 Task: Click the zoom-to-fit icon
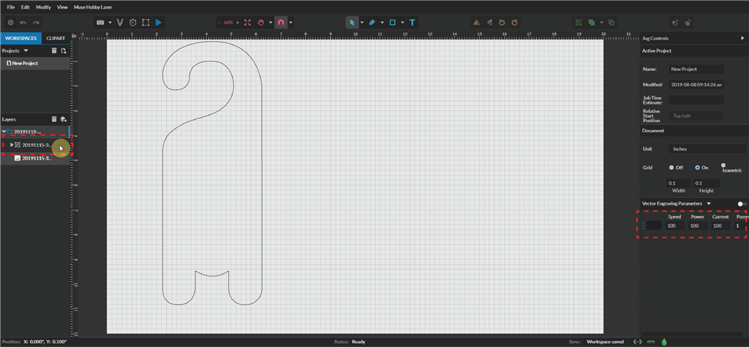246,23
